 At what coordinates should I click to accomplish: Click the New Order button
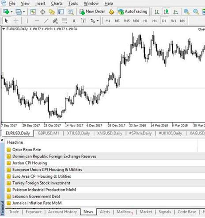(x=92, y=11)
